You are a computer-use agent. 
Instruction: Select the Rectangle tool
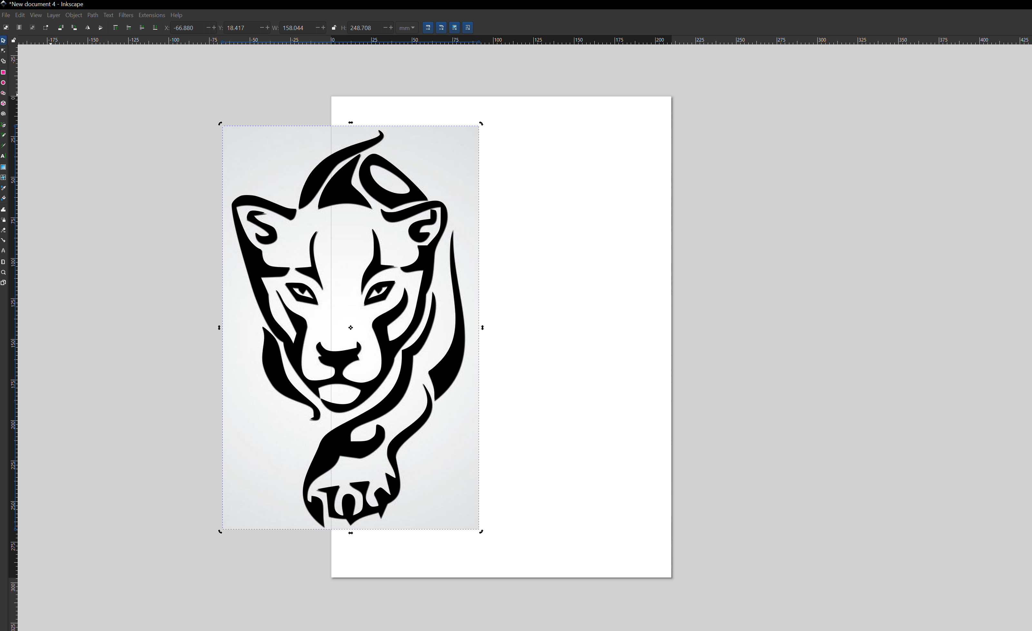(x=3, y=72)
